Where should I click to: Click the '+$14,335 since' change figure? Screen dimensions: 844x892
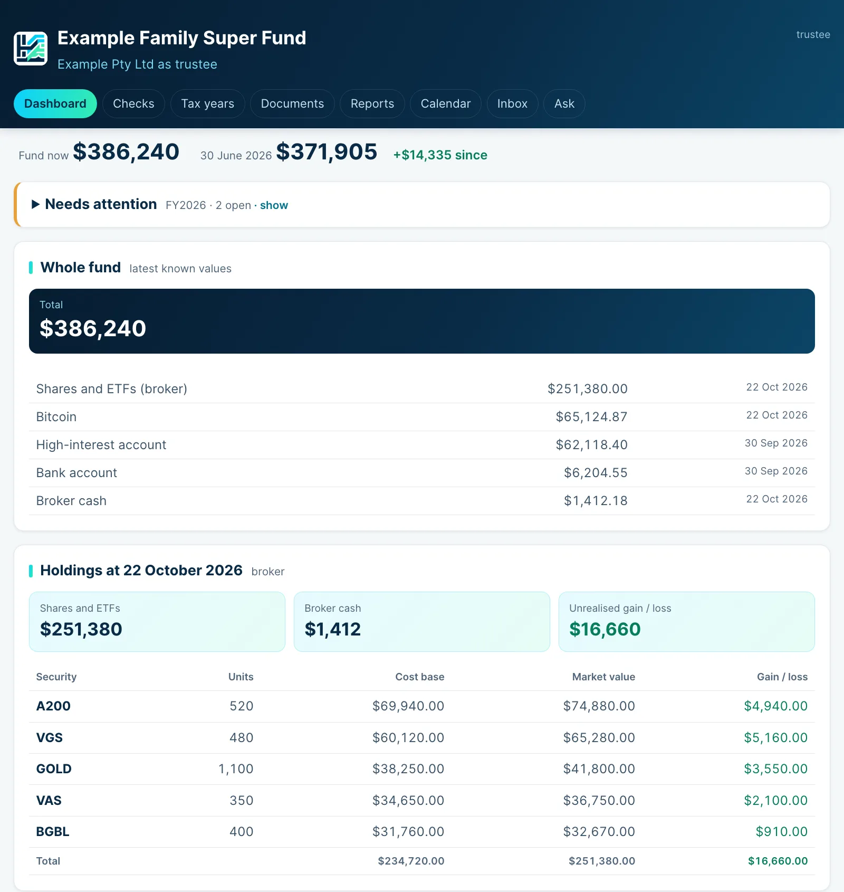point(440,155)
